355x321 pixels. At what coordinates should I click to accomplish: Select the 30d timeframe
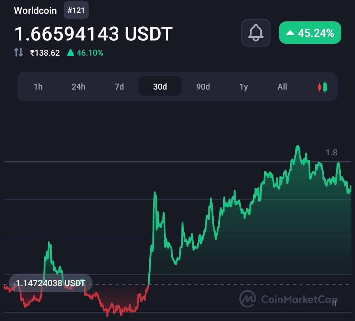click(x=160, y=86)
